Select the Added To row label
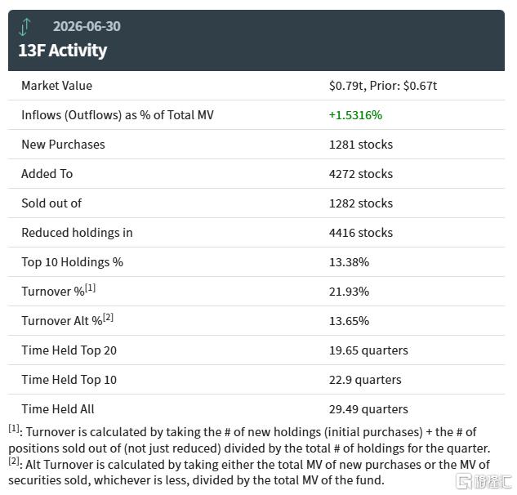 47,174
